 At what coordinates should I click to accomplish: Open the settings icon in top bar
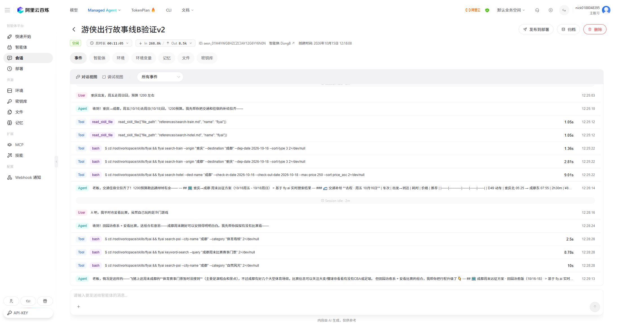tap(551, 10)
